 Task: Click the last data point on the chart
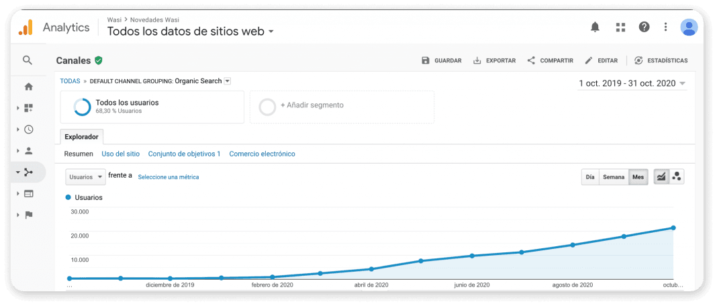pyautogui.click(x=673, y=227)
